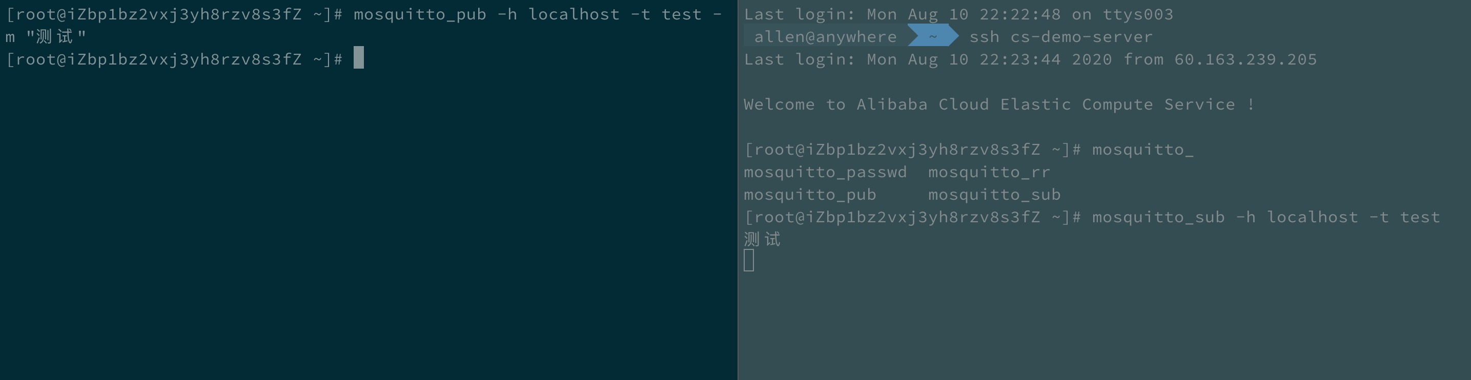The width and height of the screenshot is (1471, 380).
Task: Click the 22:23:44 2020 login timestamp
Action: (x=1046, y=59)
